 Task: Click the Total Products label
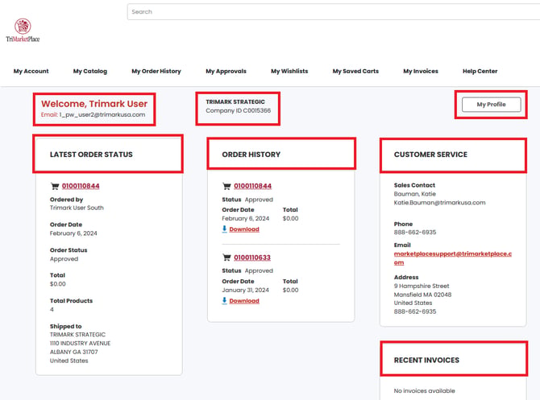coord(71,300)
